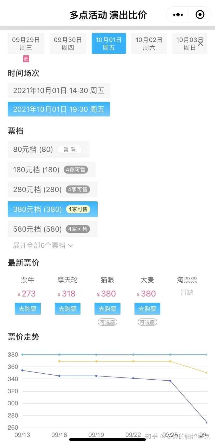
Task: Tap the 可选座 tag under 猫眼
Action: 107,322
